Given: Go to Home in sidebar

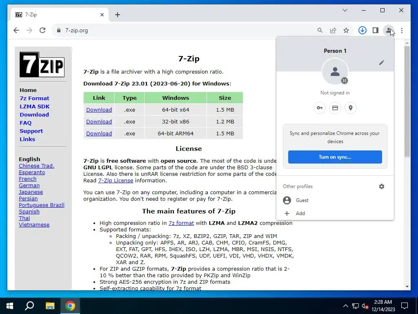Looking at the screenshot, I should (x=28, y=90).
